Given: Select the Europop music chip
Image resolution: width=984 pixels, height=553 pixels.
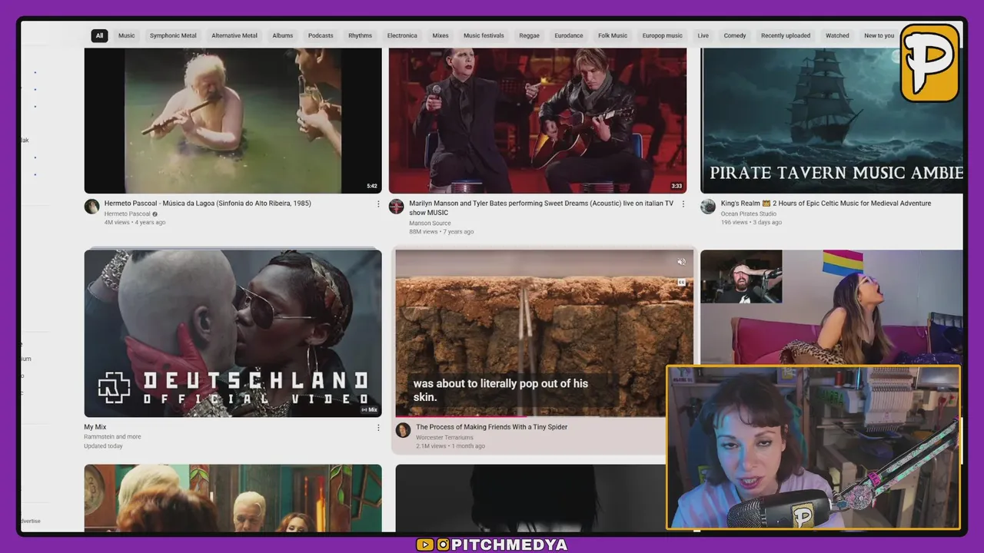Looking at the screenshot, I should click(663, 35).
